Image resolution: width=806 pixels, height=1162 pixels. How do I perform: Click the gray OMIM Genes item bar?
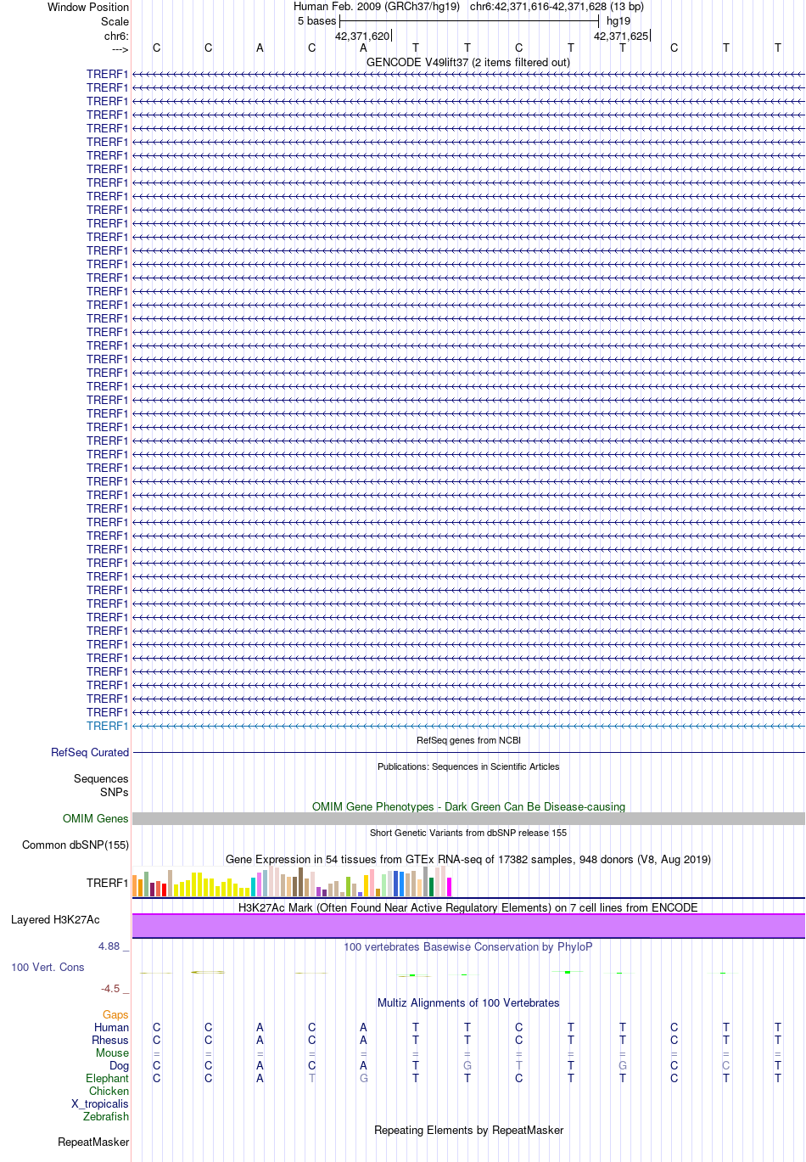pos(468,818)
